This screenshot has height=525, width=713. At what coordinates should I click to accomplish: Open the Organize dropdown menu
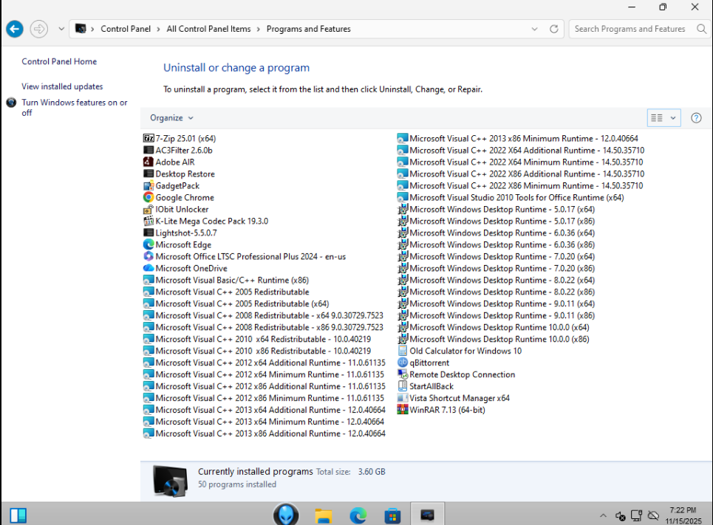click(171, 117)
